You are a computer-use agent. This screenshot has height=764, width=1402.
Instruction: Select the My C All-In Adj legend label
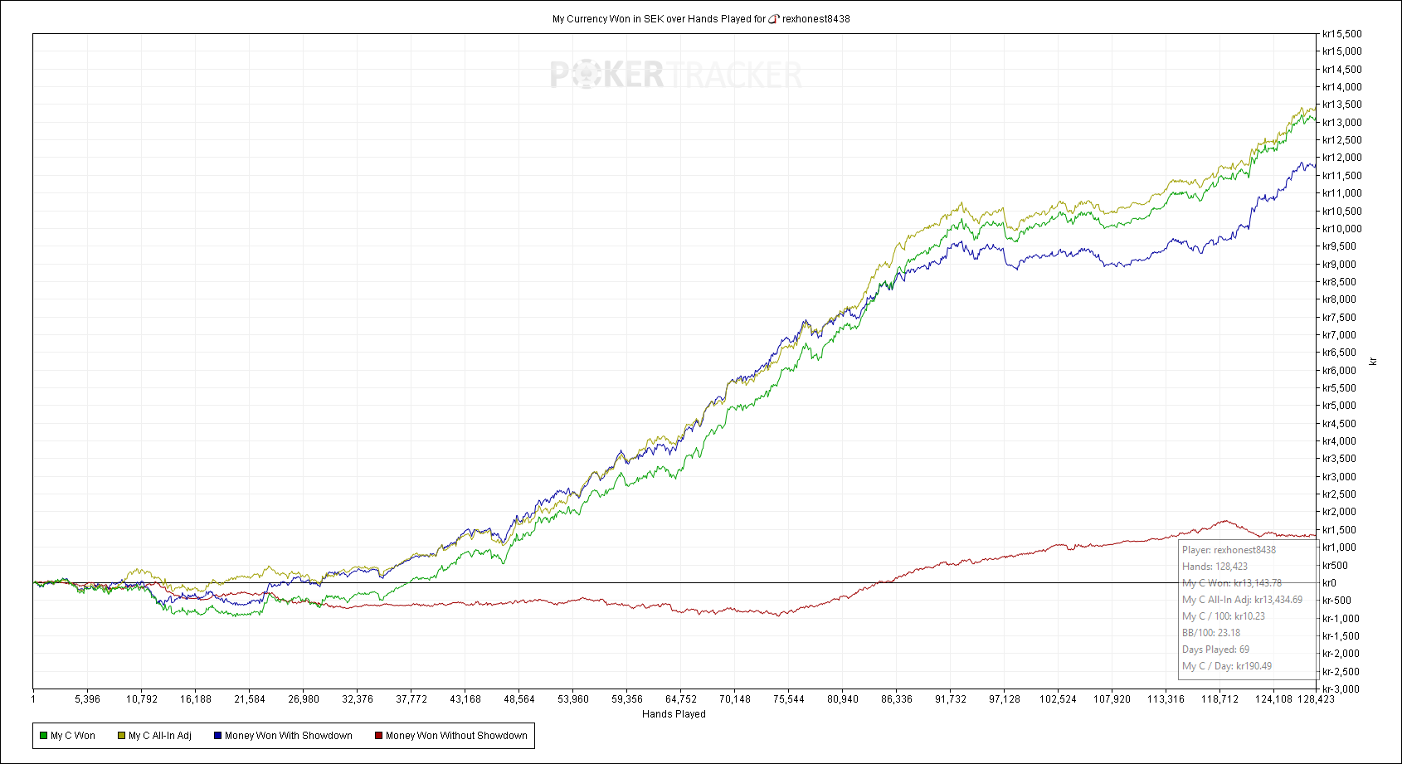[x=159, y=736]
